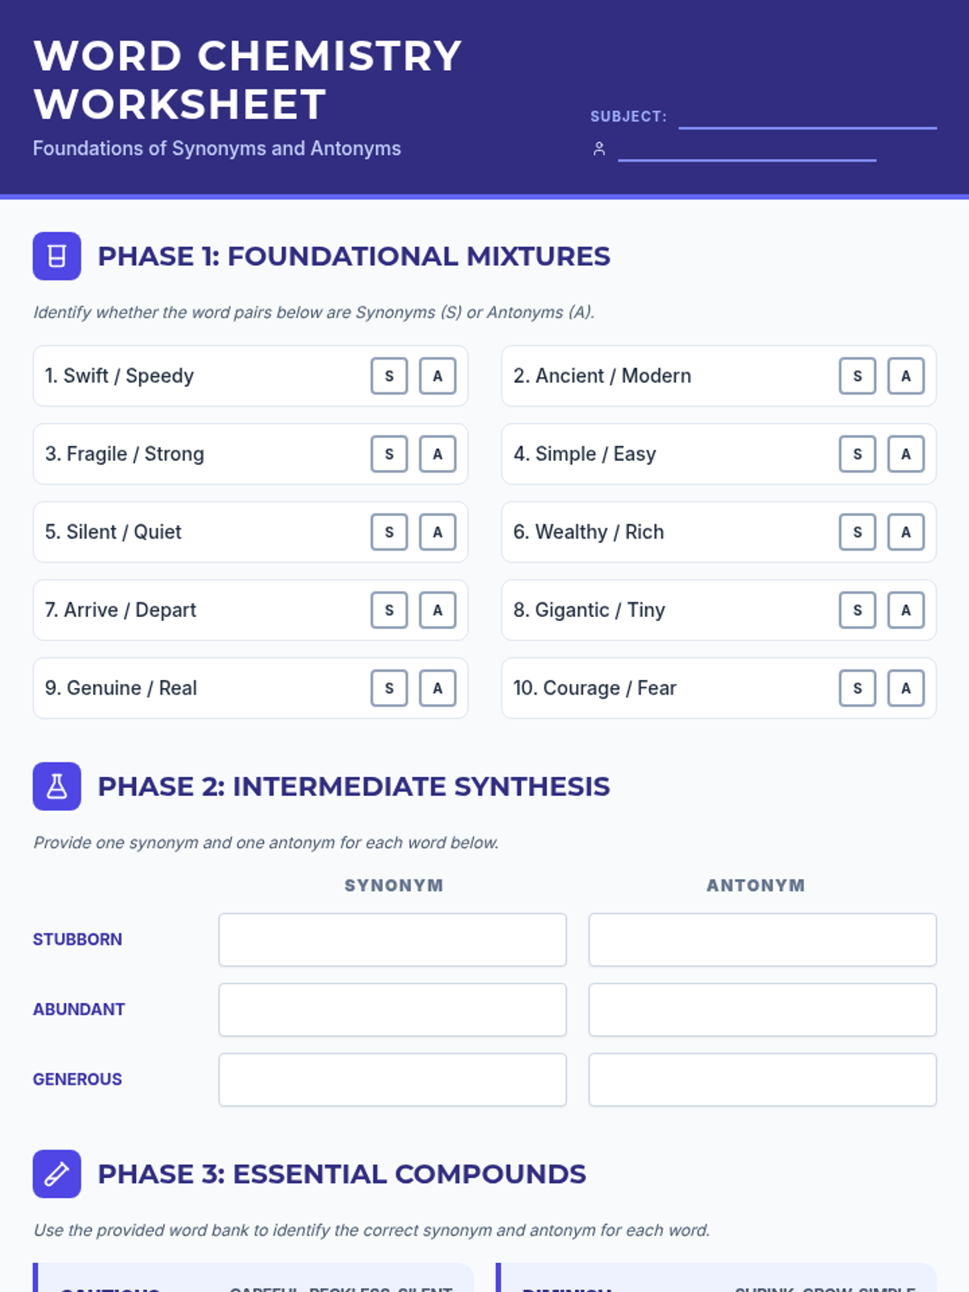Check A for Courage / Fear
This screenshot has width=969, height=1292.
point(906,688)
